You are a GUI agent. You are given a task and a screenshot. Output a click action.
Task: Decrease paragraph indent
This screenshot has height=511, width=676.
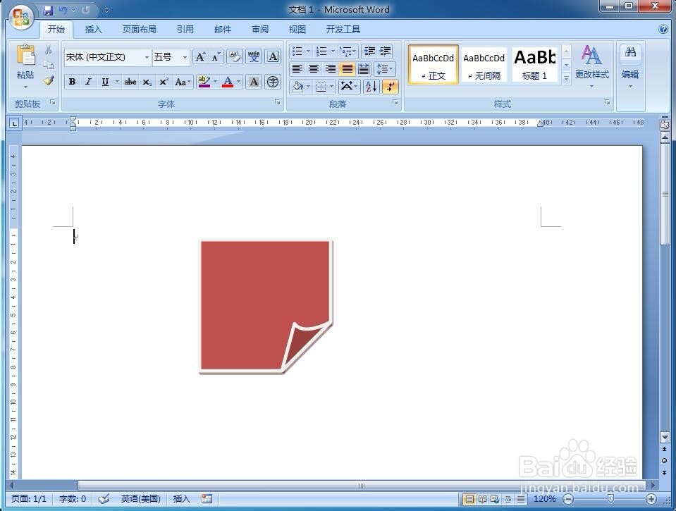(369, 51)
